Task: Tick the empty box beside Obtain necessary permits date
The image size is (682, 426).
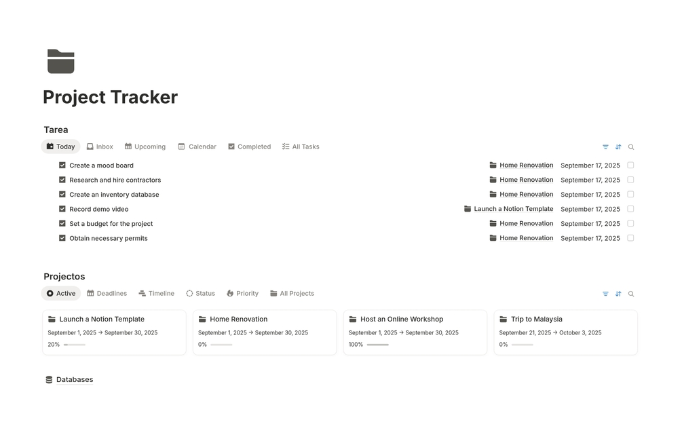Action: [x=630, y=238]
